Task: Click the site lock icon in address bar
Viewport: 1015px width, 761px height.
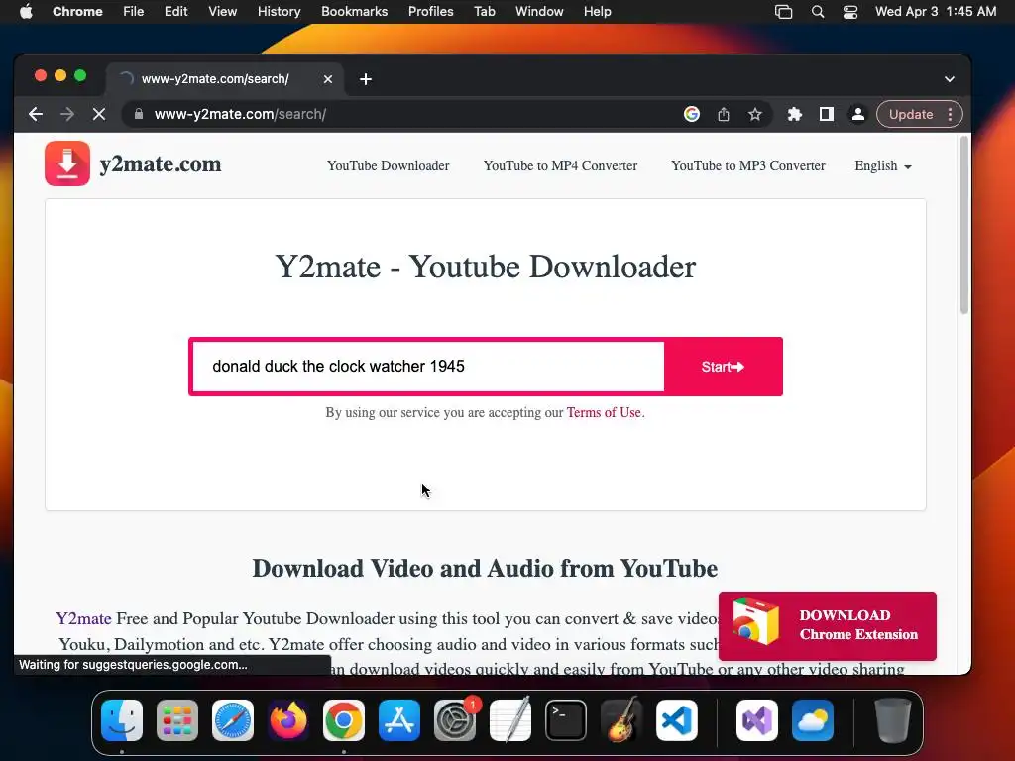Action: [139, 115]
